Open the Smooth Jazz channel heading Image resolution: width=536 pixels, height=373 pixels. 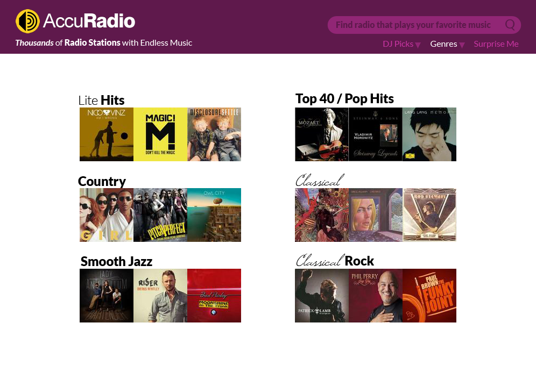click(x=116, y=261)
